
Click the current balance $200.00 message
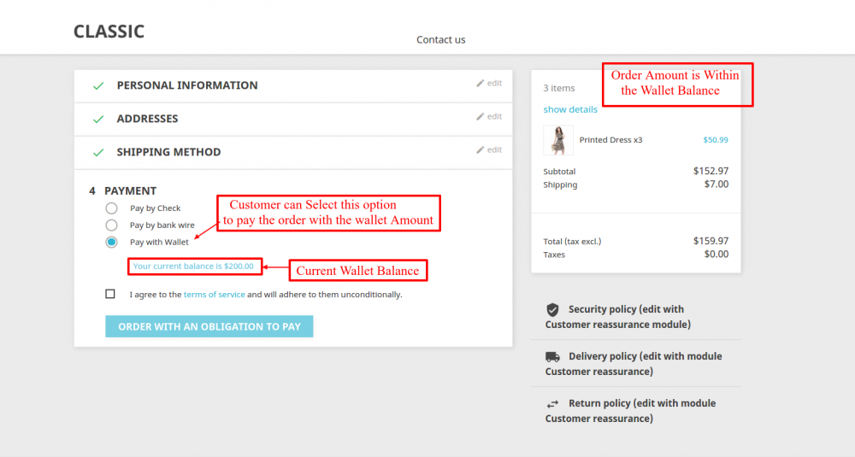click(x=193, y=267)
